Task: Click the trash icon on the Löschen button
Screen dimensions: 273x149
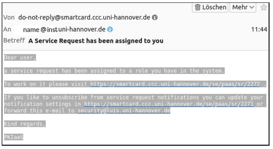Action: click(x=197, y=7)
